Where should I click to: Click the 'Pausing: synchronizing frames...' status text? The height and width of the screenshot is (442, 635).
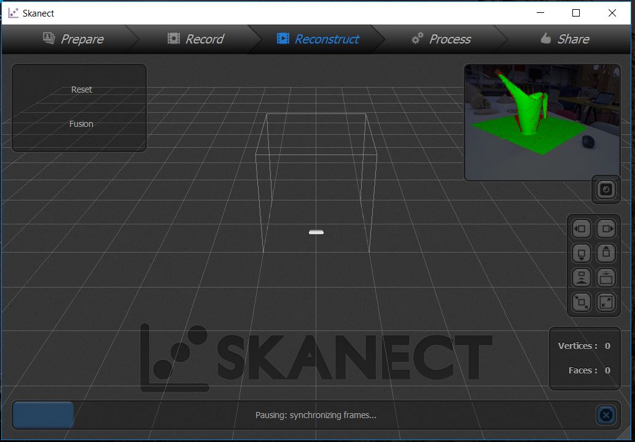pyautogui.click(x=316, y=415)
